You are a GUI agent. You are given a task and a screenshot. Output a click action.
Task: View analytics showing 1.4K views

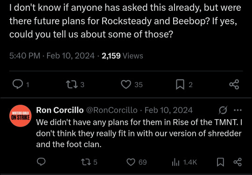[184, 162]
